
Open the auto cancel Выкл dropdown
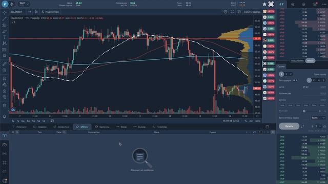318,118
